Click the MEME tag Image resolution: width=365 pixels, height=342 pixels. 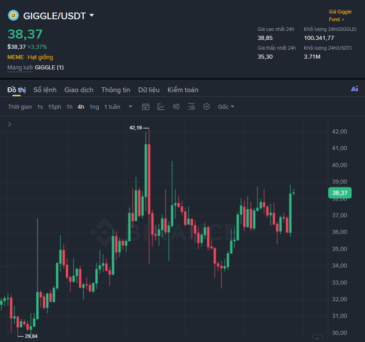[16, 57]
